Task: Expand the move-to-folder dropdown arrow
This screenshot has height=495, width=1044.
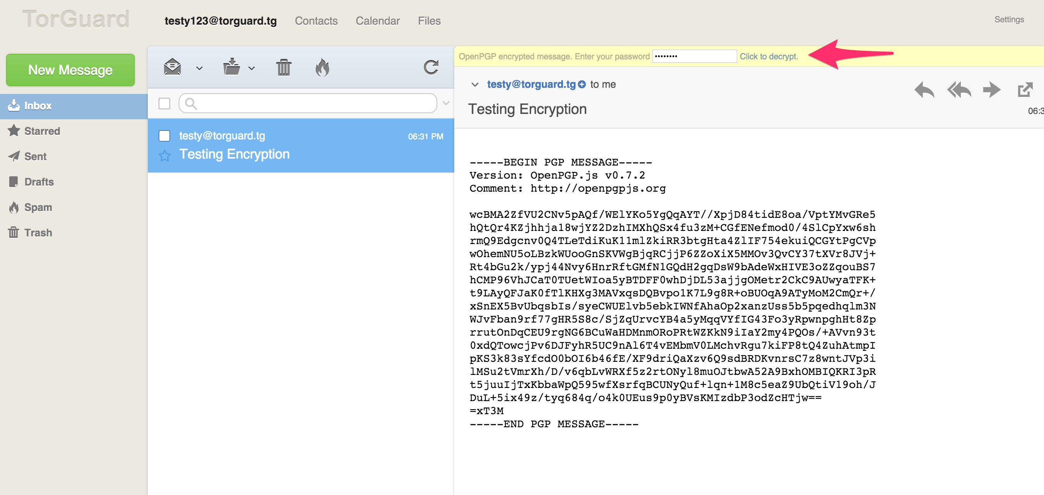Action: [x=252, y=69]
